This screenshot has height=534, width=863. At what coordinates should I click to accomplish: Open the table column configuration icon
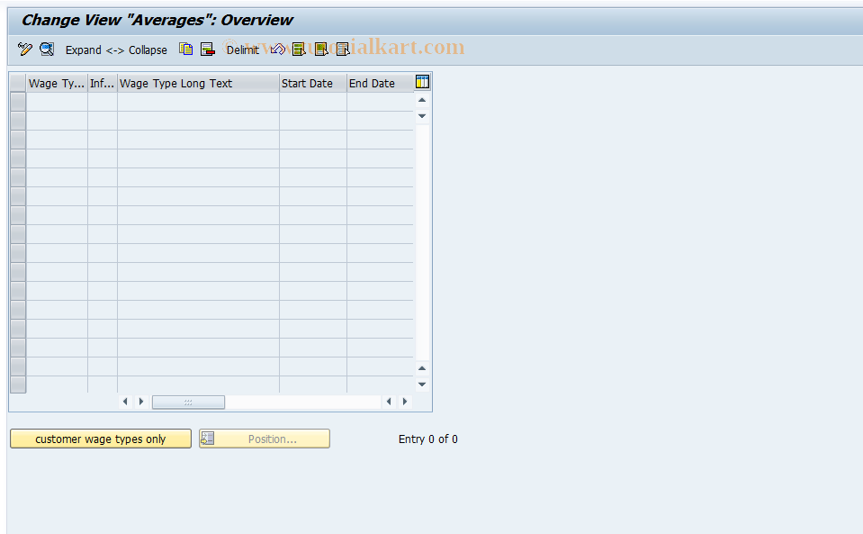pos(422,82)
